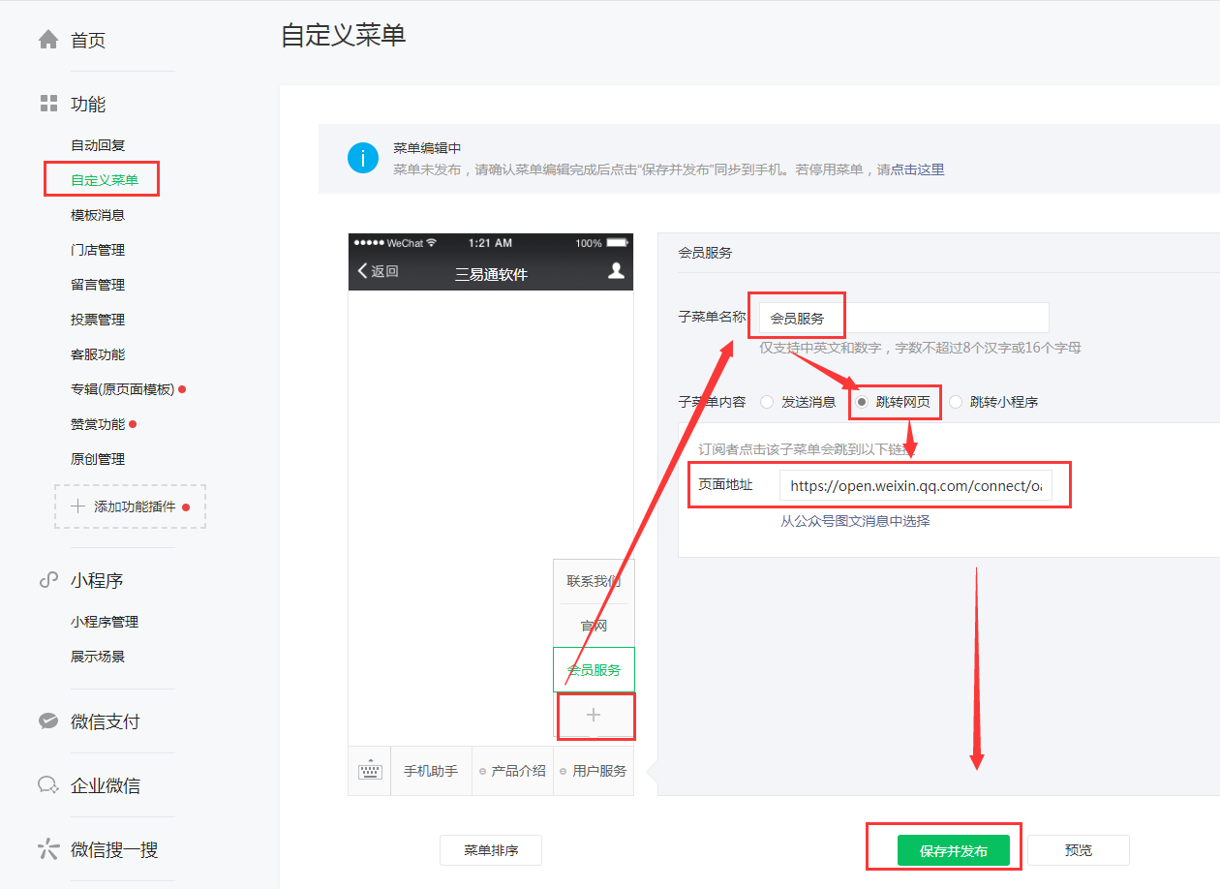Select the grid icon beside 功能

48,104
